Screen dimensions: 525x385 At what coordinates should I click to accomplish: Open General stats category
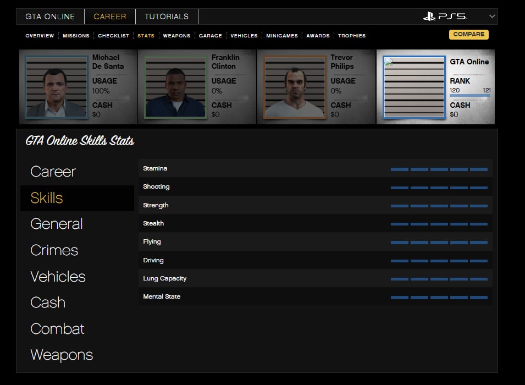point(57,224)
